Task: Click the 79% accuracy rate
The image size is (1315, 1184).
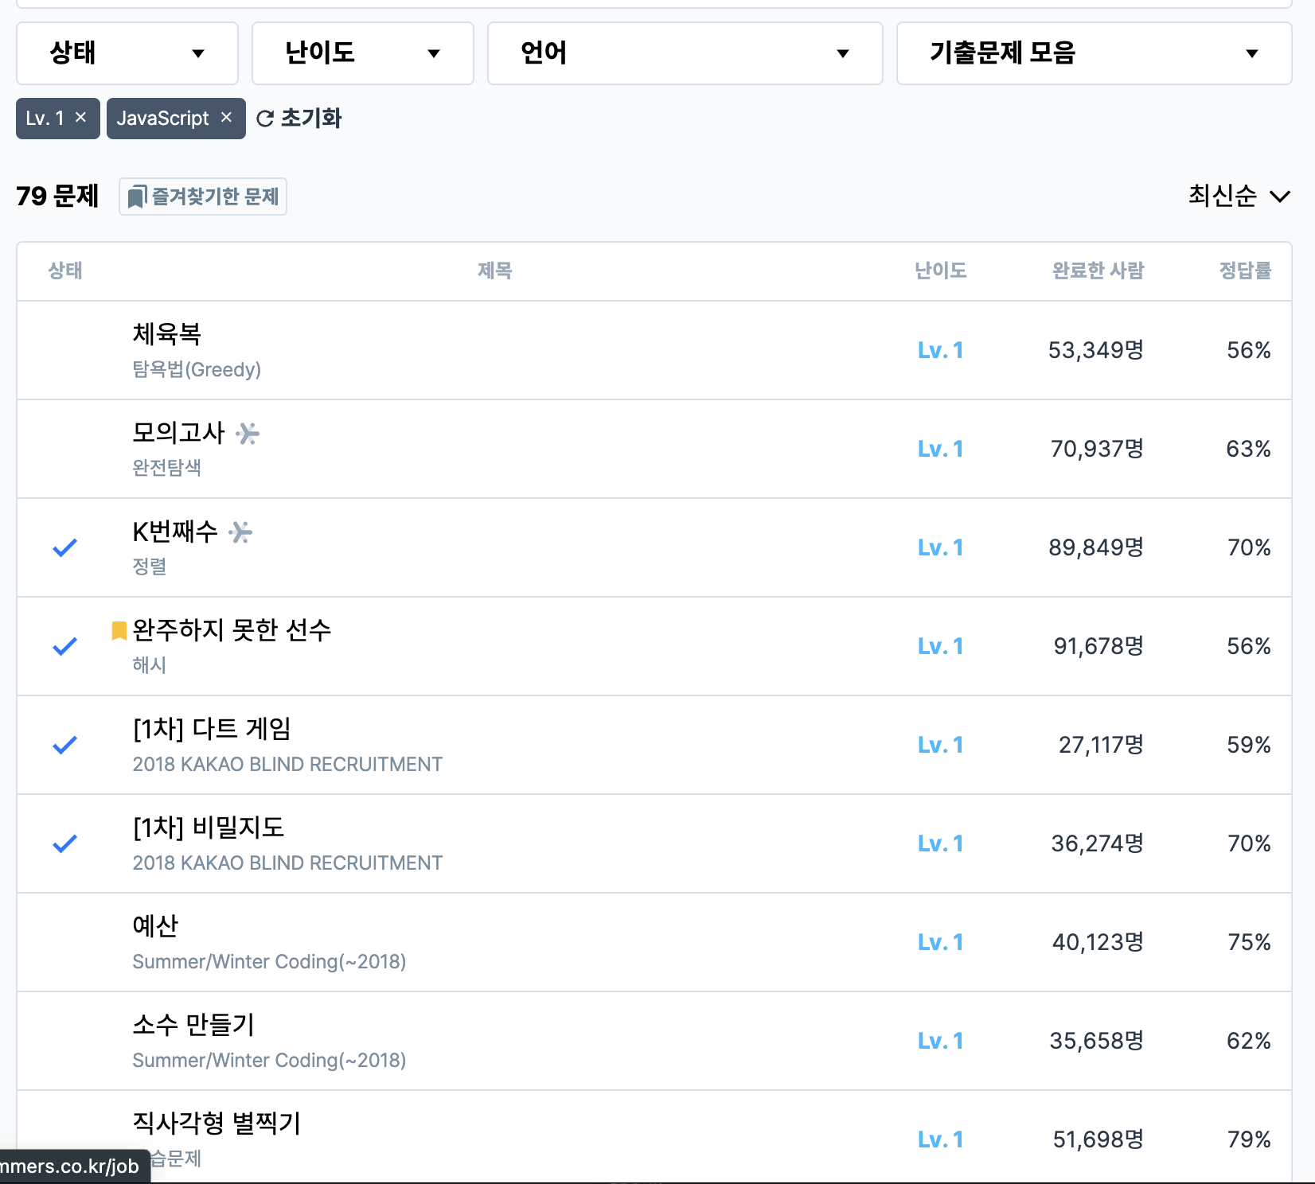Action: (1249, 1139)
